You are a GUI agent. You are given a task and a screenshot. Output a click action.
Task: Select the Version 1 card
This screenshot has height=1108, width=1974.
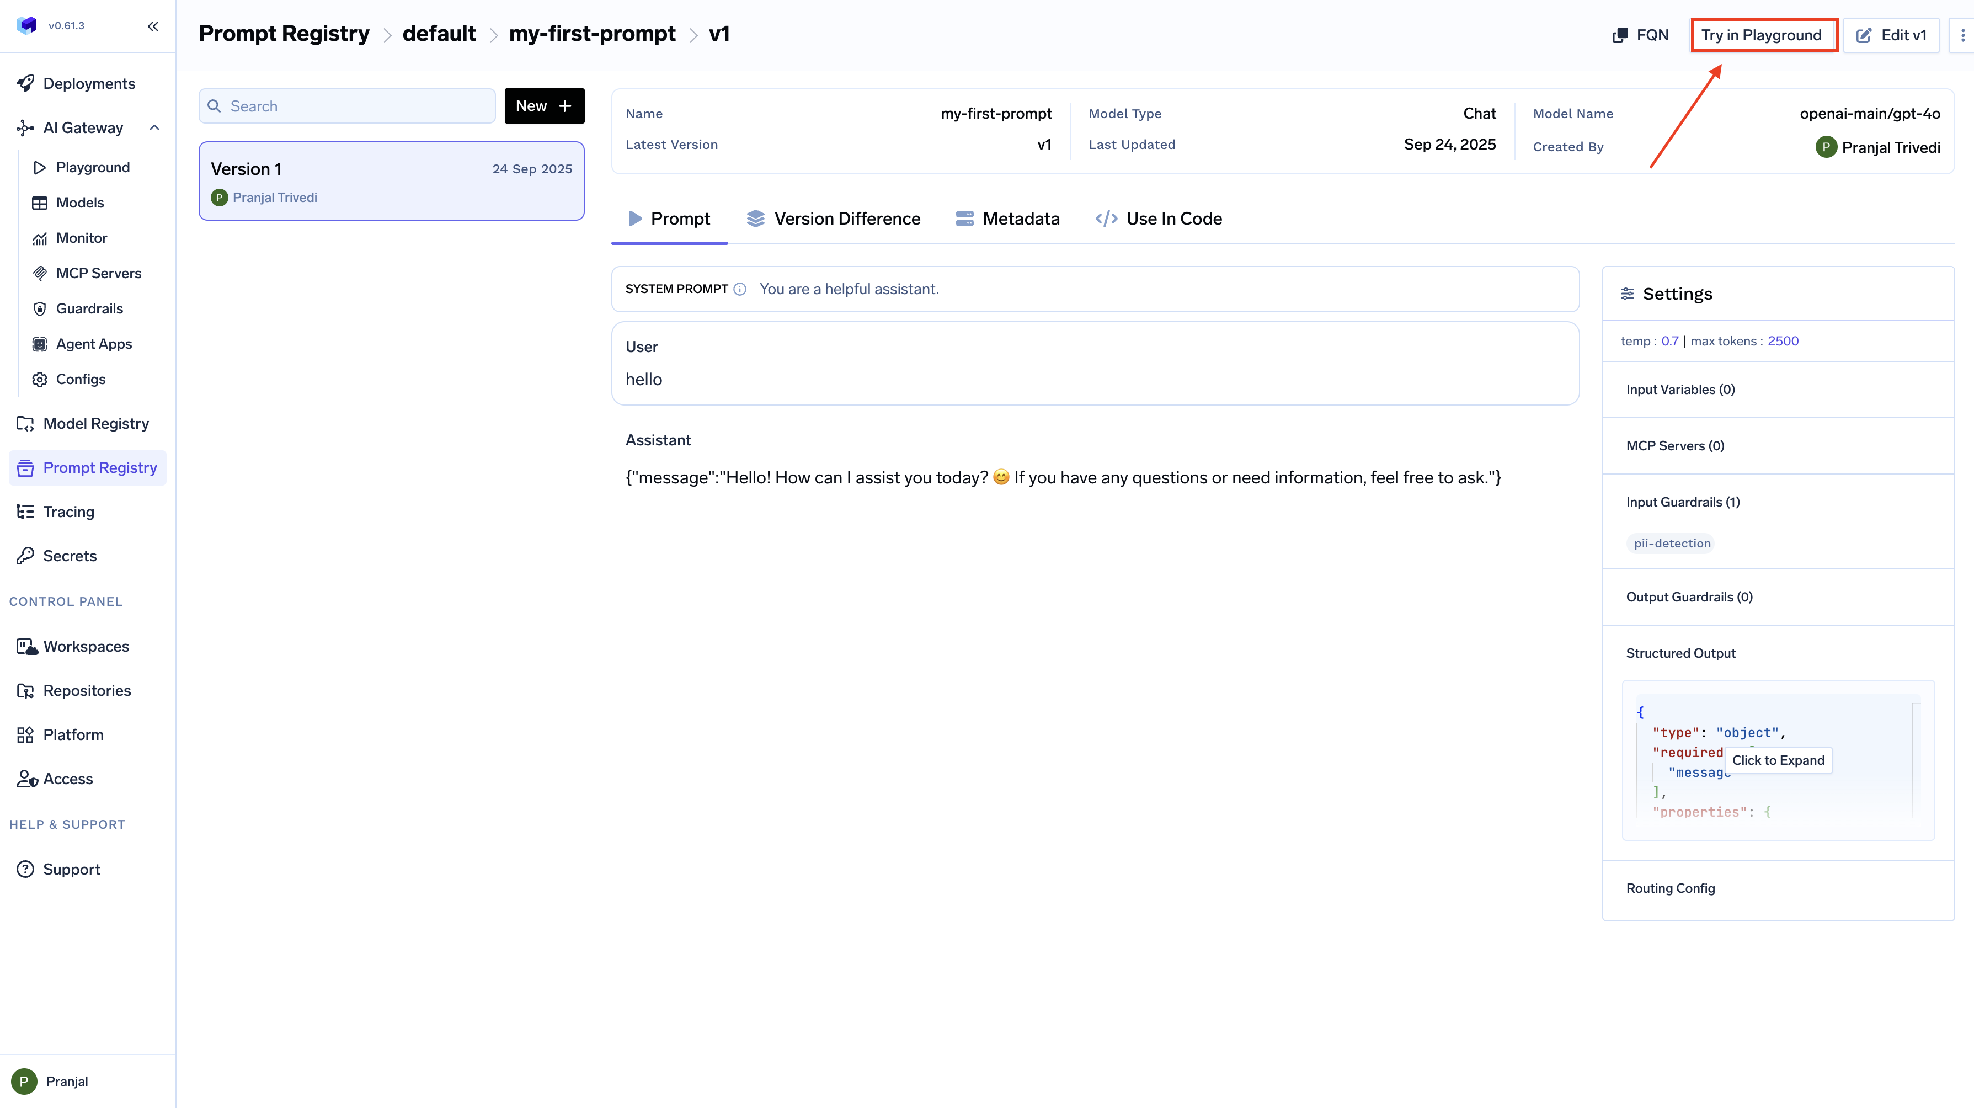tap(391, 181)
